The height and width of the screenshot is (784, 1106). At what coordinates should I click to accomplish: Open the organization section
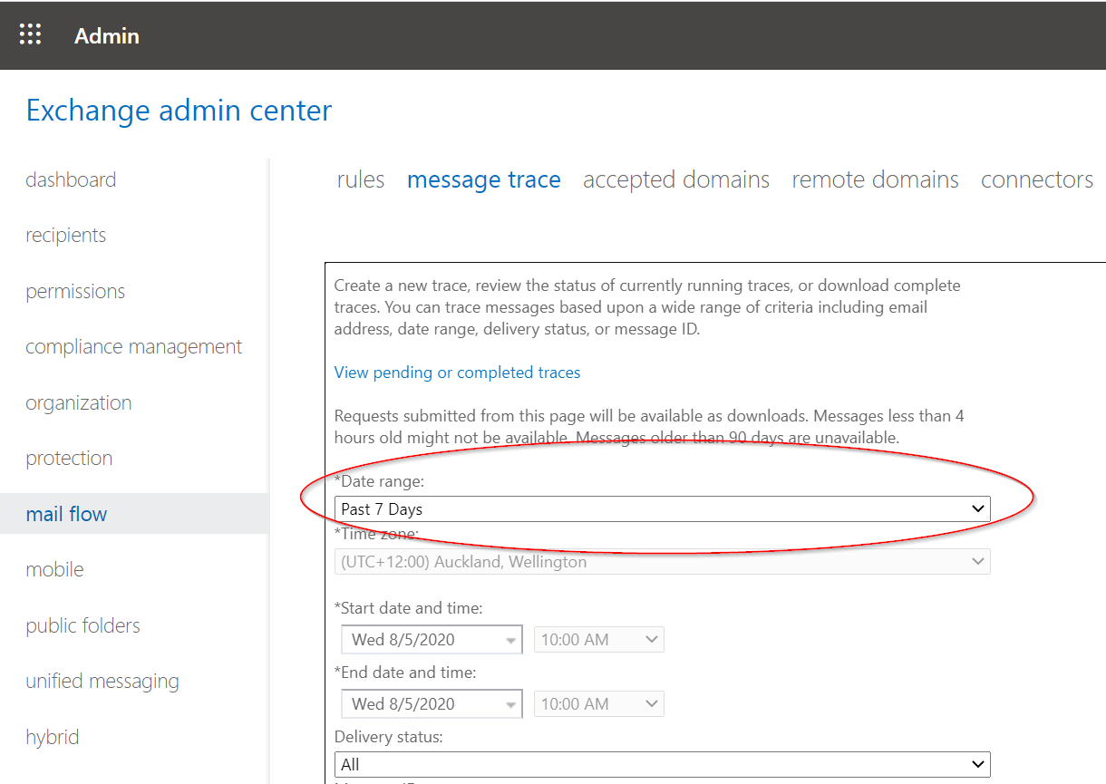click(x=78, y=403)
